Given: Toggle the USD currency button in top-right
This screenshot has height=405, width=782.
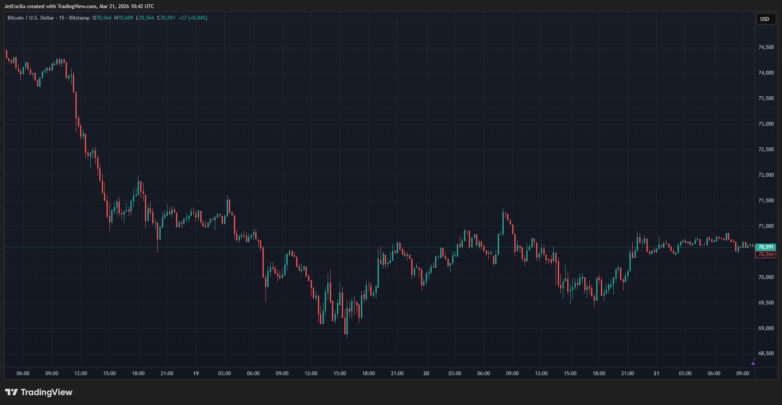Looking at the screenshot, I should click(765, 19).
